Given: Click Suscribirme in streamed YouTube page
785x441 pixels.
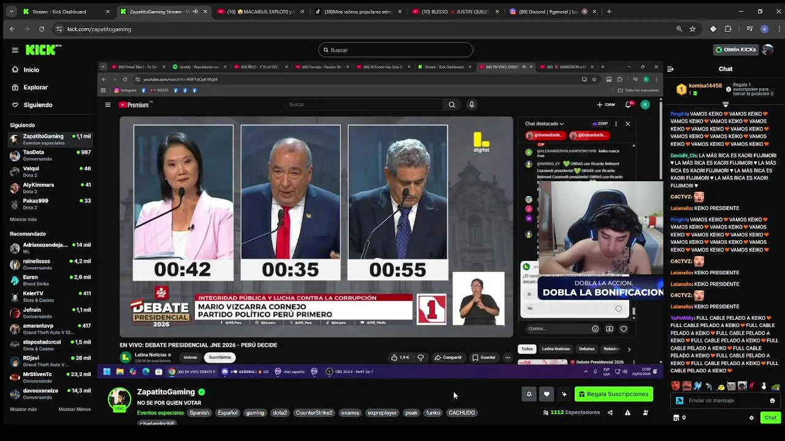Looking at the screenshot, I should pos(220,358).
